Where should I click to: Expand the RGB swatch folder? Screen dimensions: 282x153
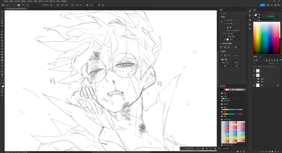(220, 93)
